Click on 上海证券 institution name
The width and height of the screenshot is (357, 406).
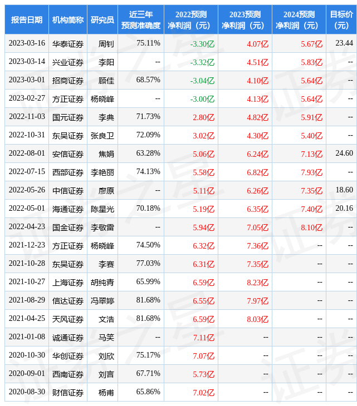point(68,282)
